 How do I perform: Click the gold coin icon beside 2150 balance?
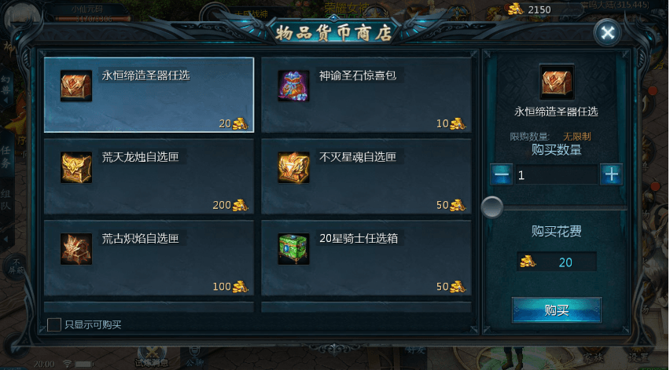515,9
